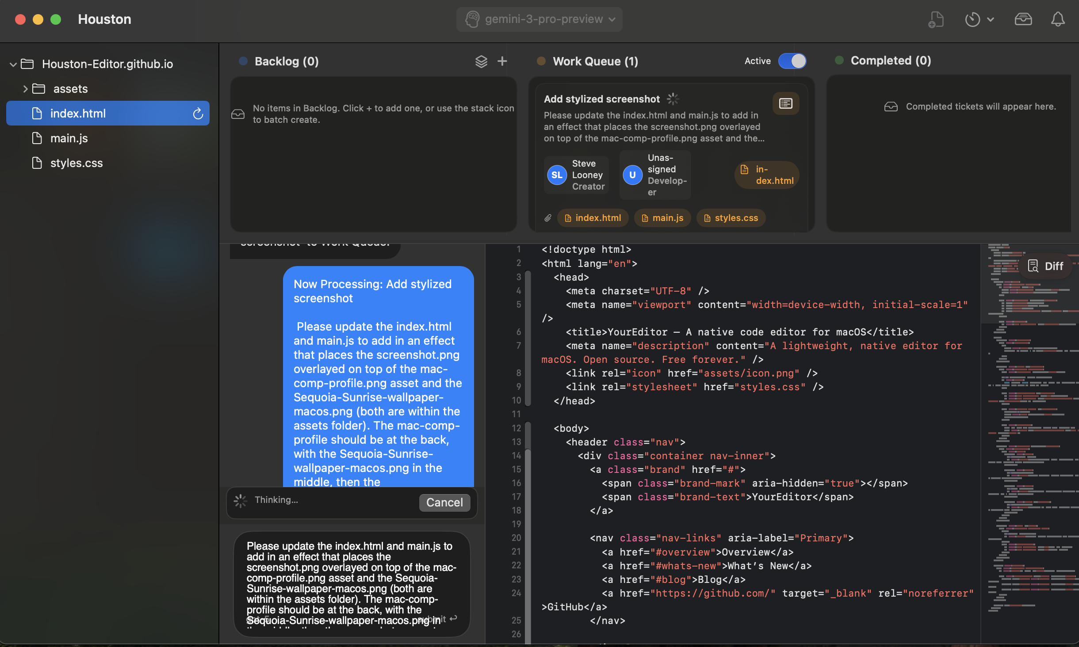The height and width of the screenshot is (647, 1079).
Task: Click the paperclip attachment icon on the ticket
Action: point(548,217)
